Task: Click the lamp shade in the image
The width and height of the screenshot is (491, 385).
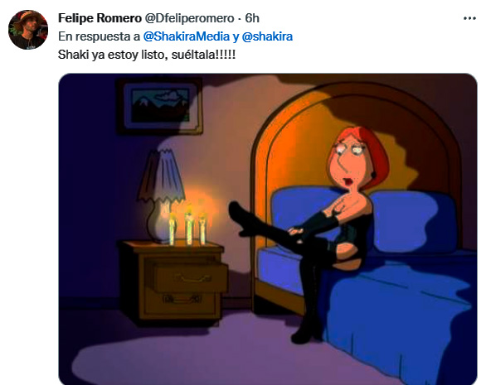Action: (x=161, y=176)
